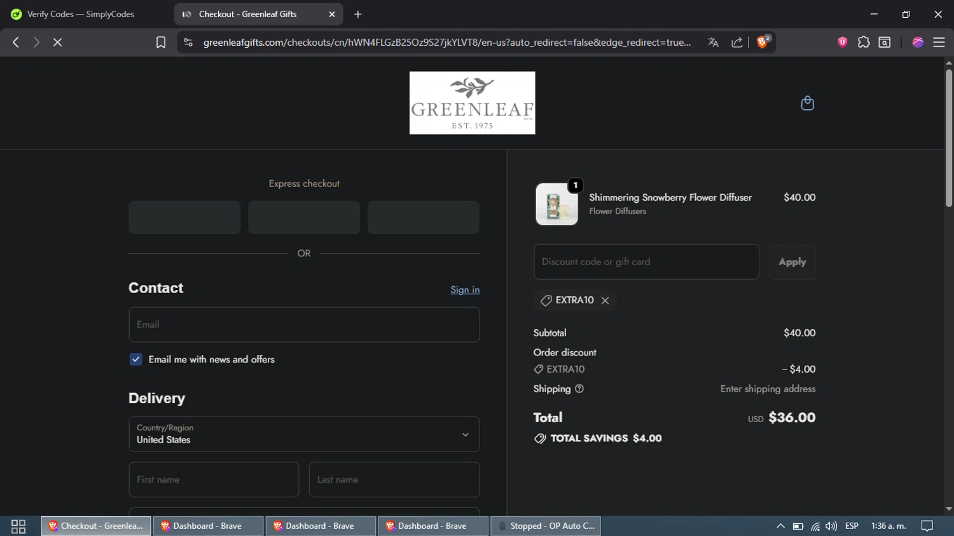
Task: Click the Snowberry Flower Diffuser product thumbnail
Action: 557,204
